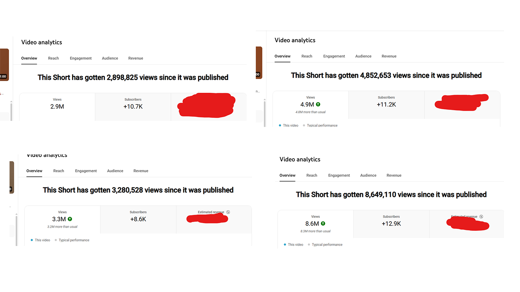Screen dimensions: 520x292
Task: Click blue 'This video' dot under 8.6M views
Action: point(285,245)
